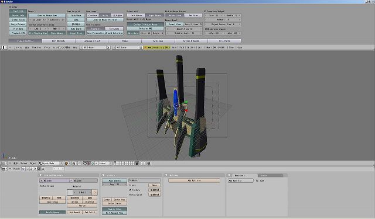Viewport: 375px width, 219px height.
Task: Choose Rotate View for middle mouse
Action: [x=175, y=16]
